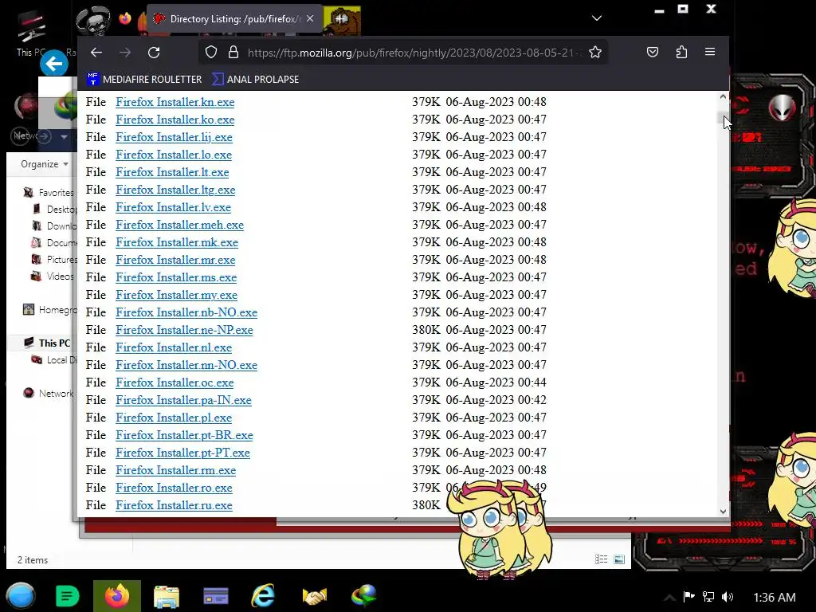Bookmark page with the star icon
Screen dimensions: 816x612
tap(595, 52)
